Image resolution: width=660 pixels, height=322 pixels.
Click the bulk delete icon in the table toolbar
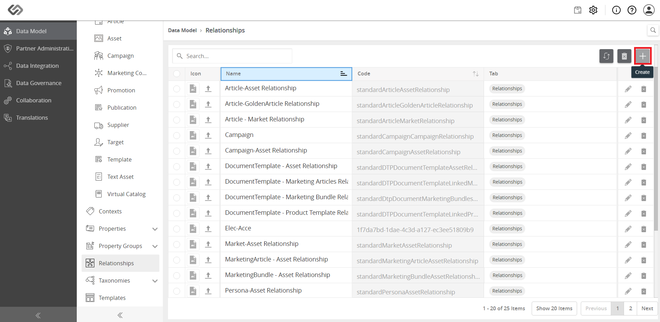[624, 56]
